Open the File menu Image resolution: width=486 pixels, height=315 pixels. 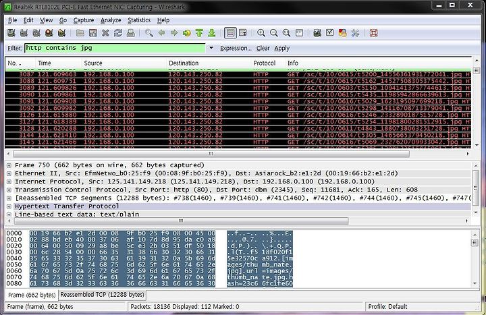12,20
